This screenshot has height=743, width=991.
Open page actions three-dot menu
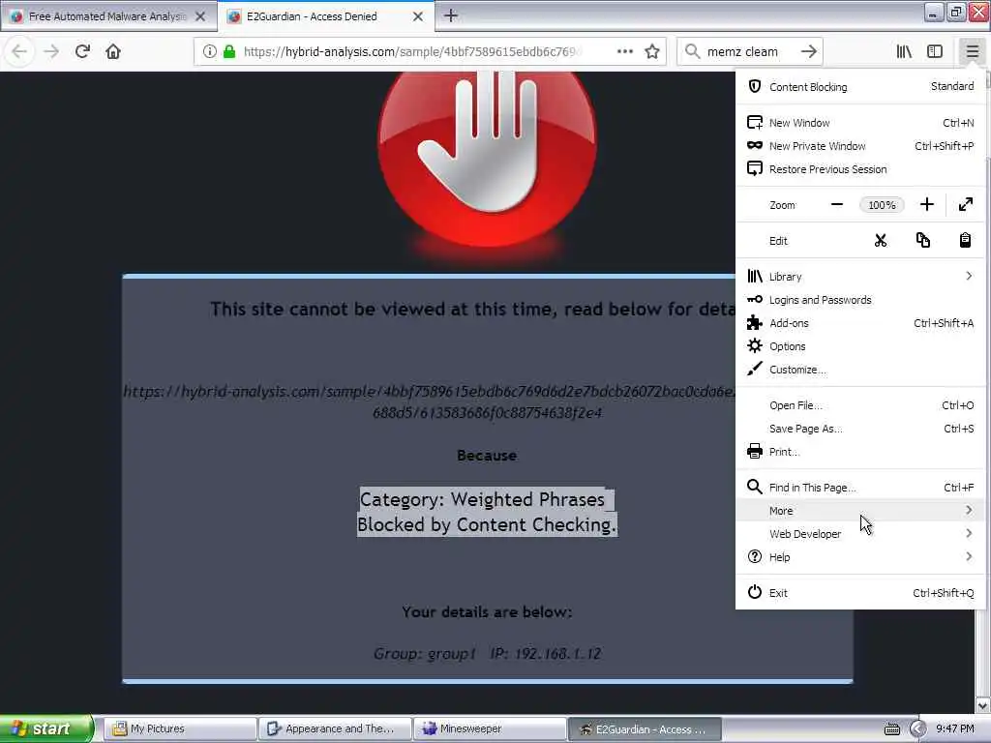click(624, 51)
